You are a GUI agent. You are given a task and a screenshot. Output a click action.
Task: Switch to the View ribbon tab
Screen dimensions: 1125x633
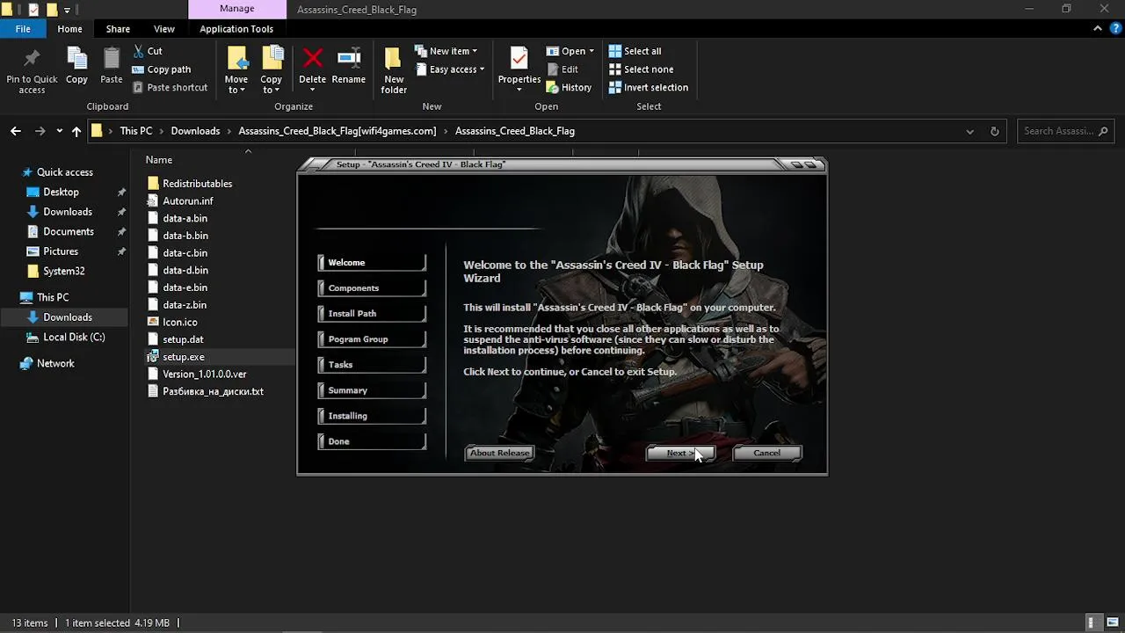(x=164, y=29)
